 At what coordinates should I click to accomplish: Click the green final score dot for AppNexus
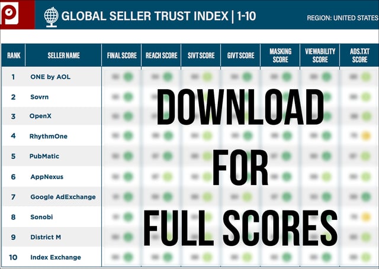[x=128, y=177]
